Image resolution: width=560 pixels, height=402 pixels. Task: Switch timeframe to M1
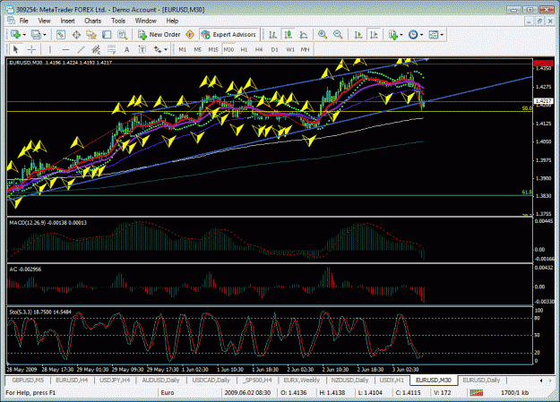point(183,49)
